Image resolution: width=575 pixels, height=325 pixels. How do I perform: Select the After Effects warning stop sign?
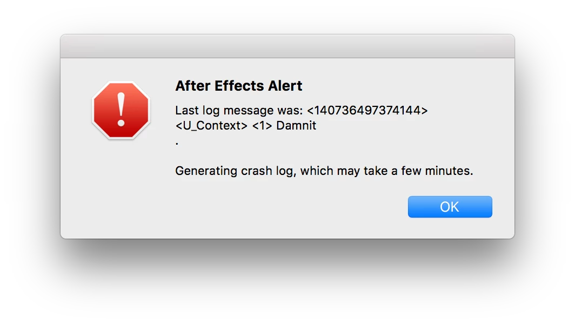click(x=120, y=111)
